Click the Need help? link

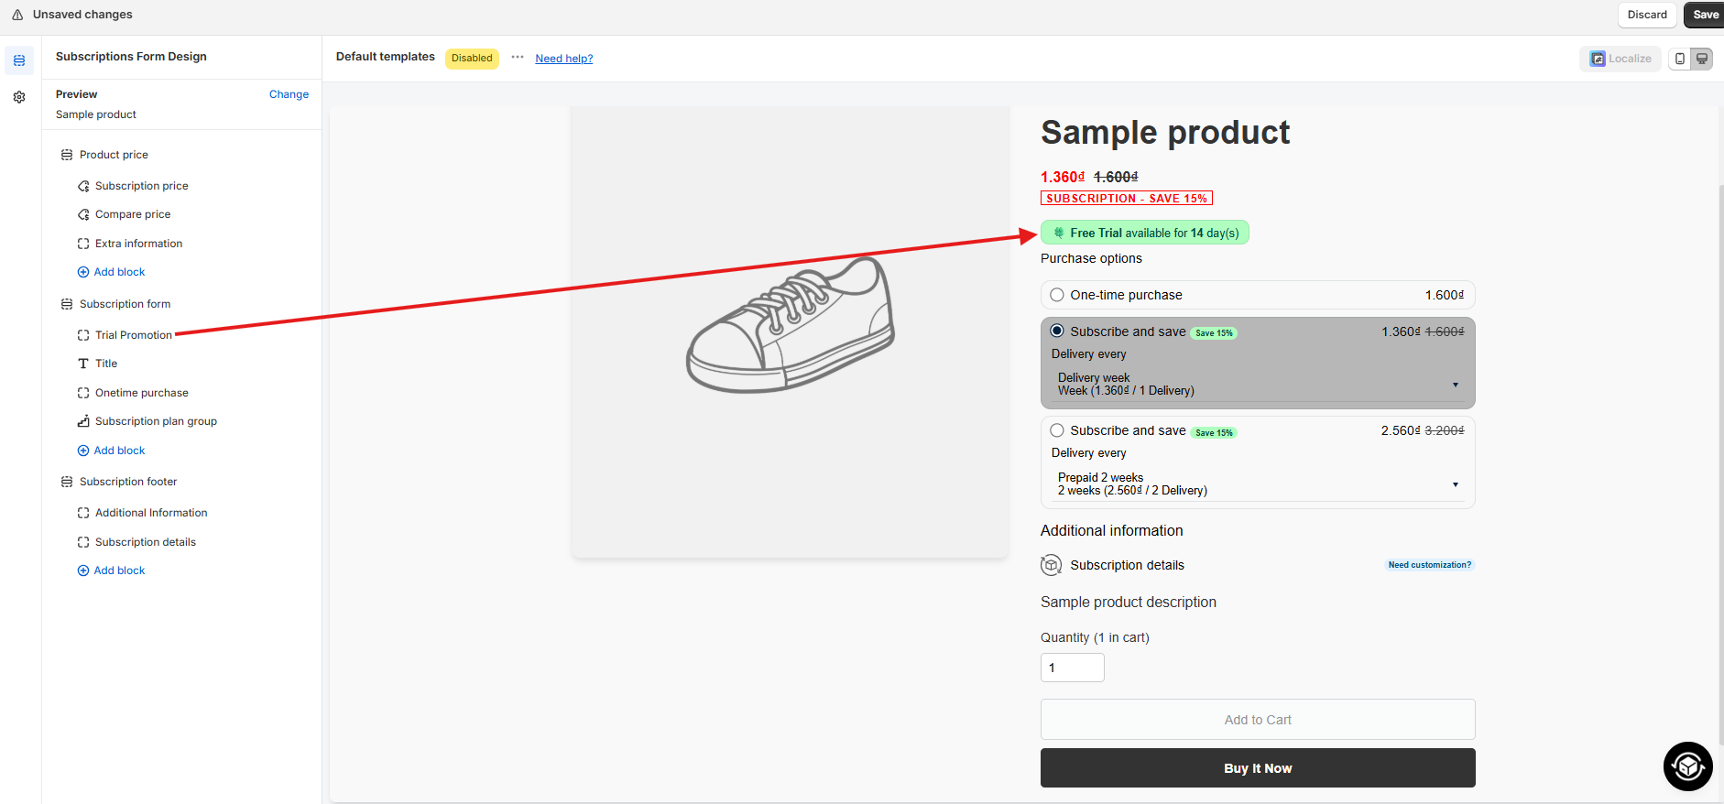[x=563, y=59]
